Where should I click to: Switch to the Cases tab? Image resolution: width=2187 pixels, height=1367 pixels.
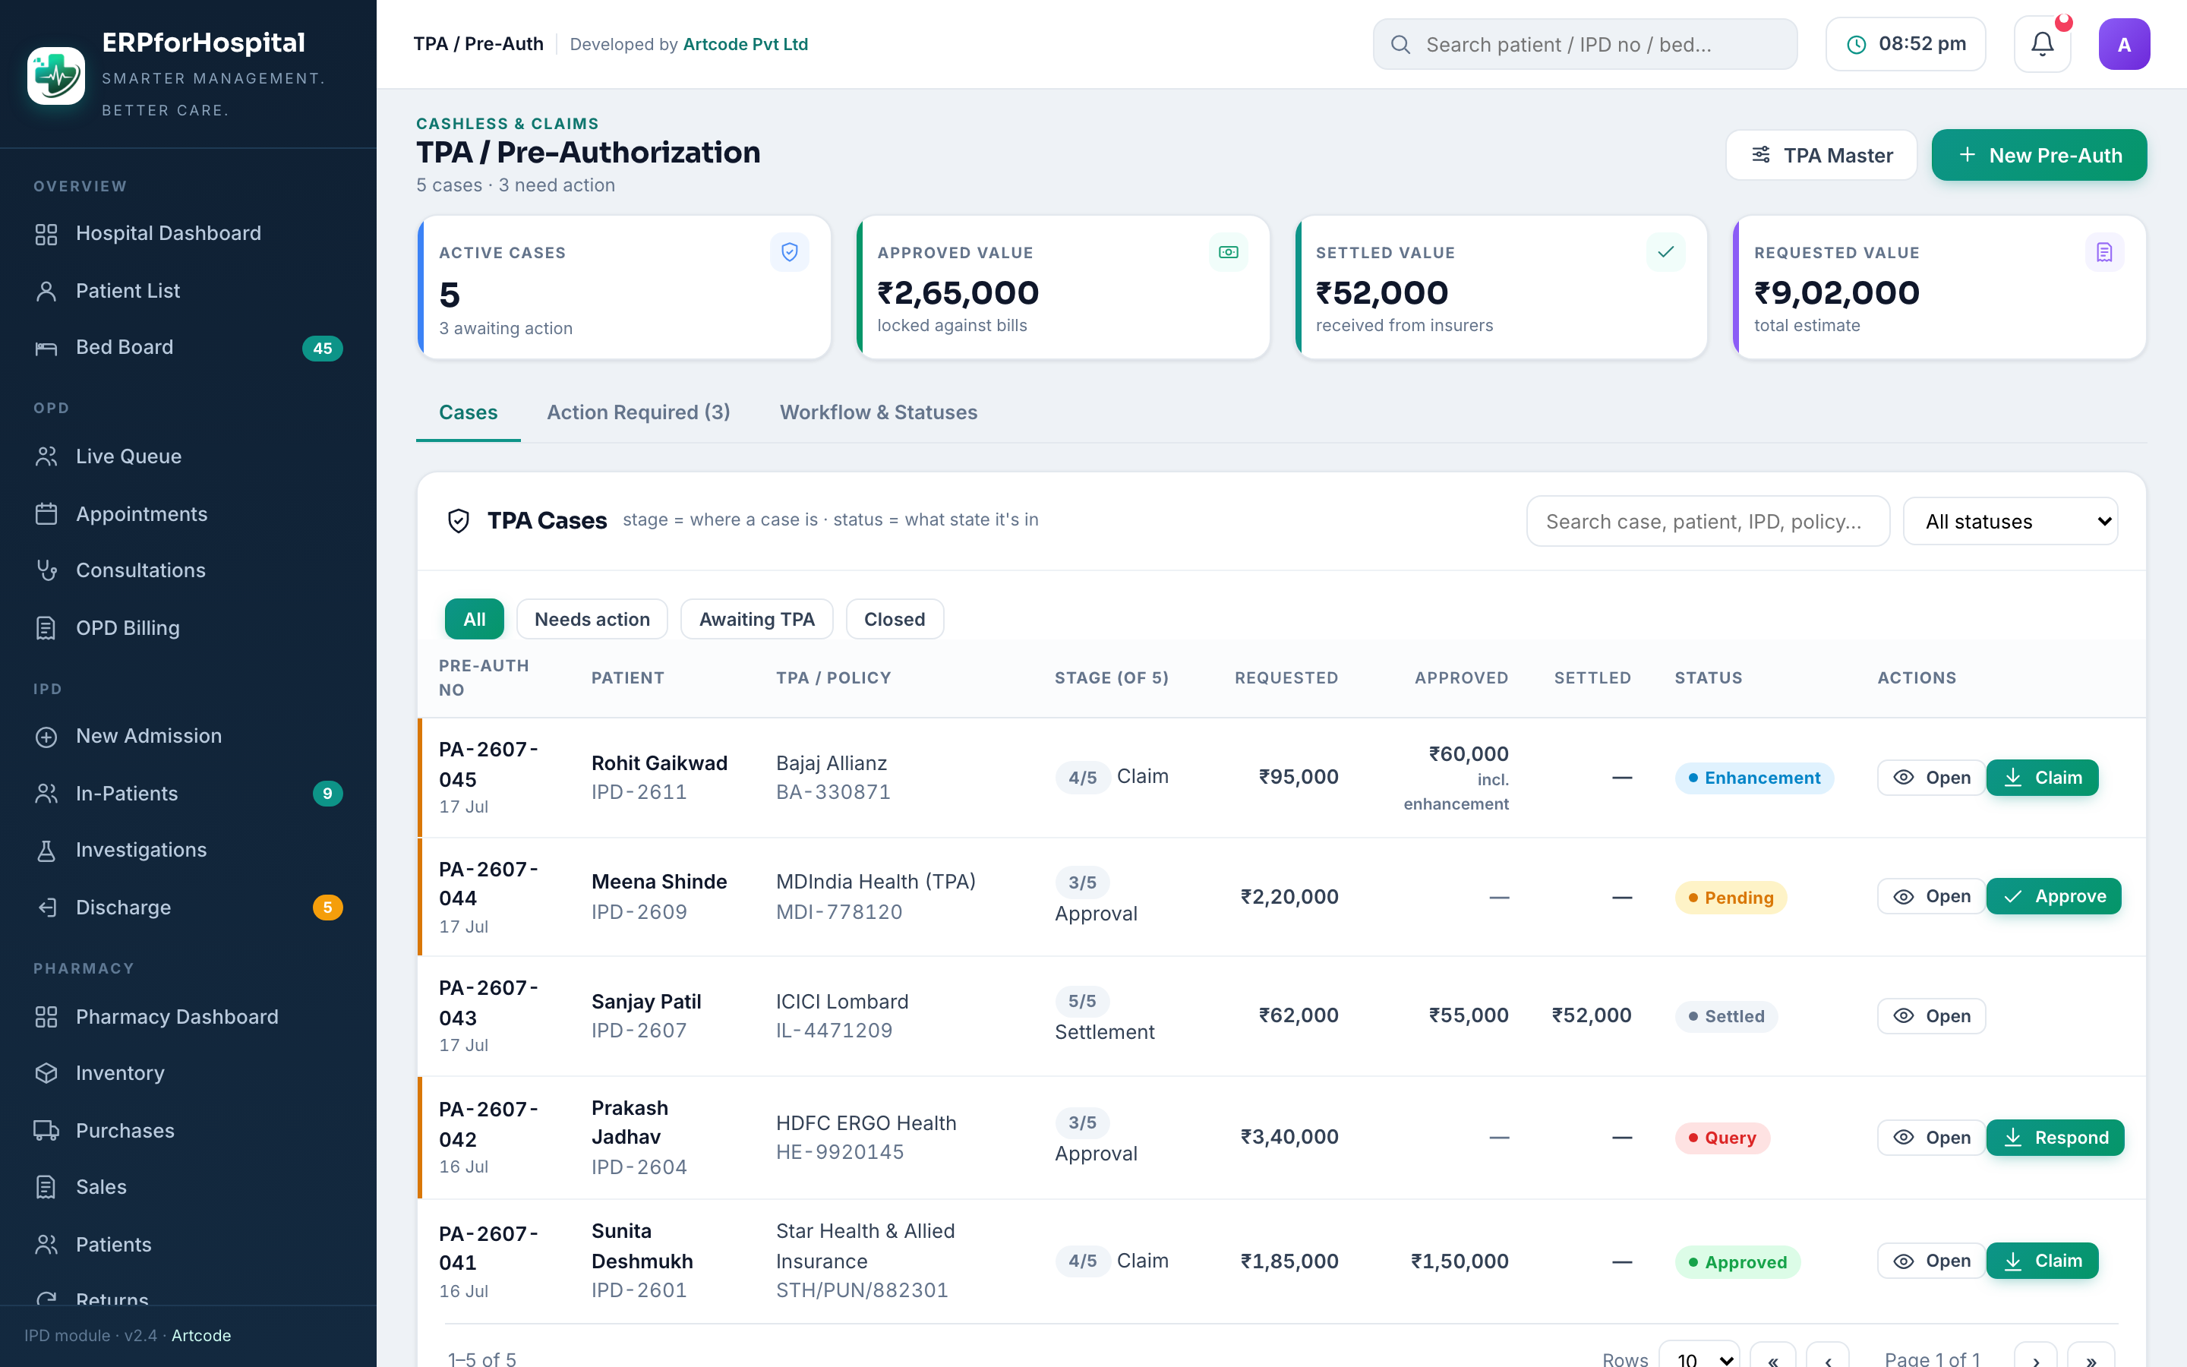click(468, 412)
